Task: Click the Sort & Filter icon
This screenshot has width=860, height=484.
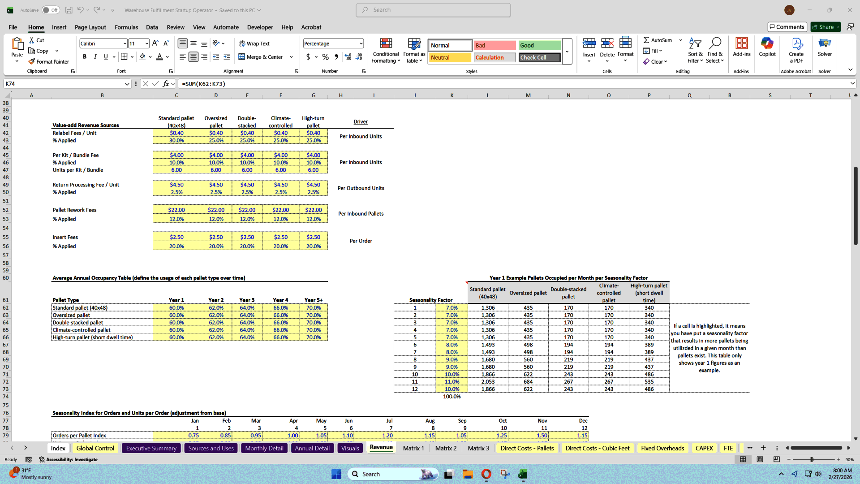Action: point(695,49)
